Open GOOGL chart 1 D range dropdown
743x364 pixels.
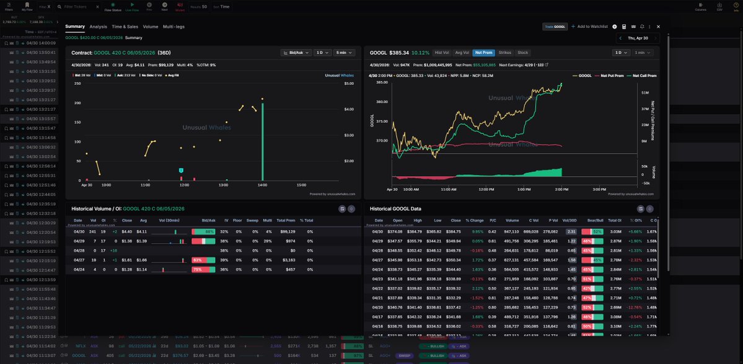coord(620,53)
